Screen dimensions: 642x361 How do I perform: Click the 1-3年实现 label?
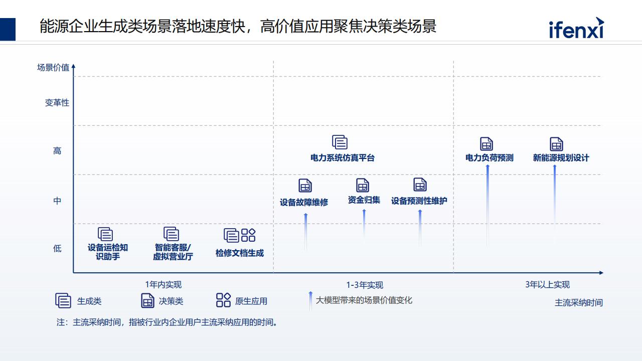tap(365, 285)
